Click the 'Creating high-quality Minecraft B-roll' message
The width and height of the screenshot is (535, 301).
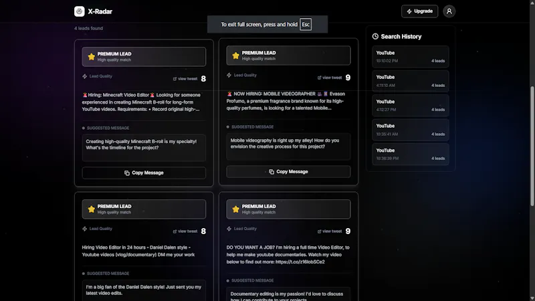pos(141,144)
